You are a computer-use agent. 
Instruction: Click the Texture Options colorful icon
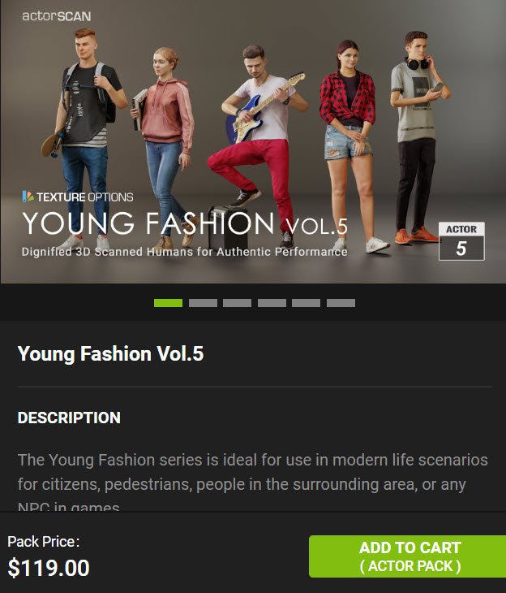point(28,197)
